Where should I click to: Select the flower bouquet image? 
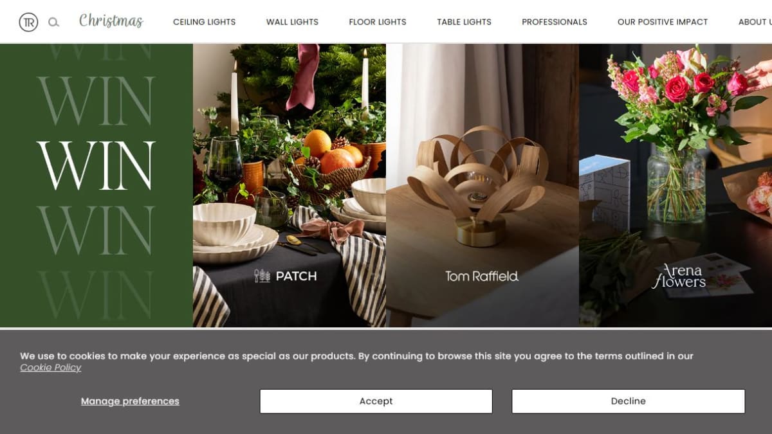point(675,185)
